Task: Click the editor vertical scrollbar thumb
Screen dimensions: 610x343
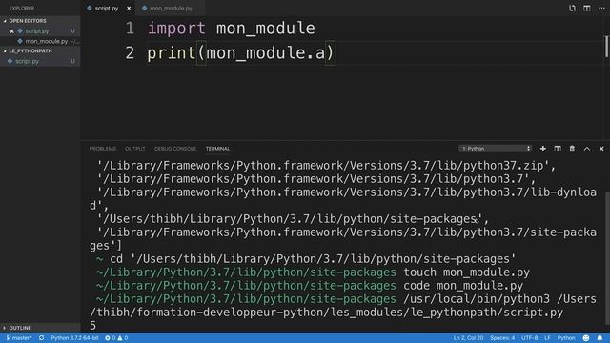Action: click(x=606, y=47)
